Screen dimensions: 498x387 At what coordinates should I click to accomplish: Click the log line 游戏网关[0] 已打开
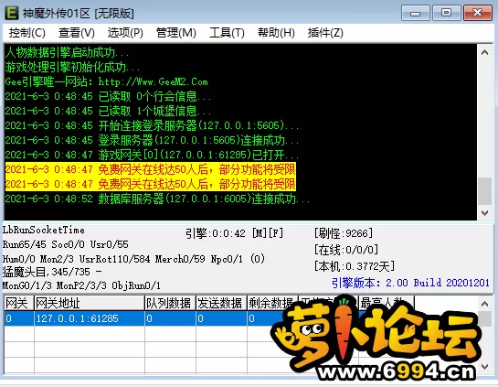(x=152, y=155)
